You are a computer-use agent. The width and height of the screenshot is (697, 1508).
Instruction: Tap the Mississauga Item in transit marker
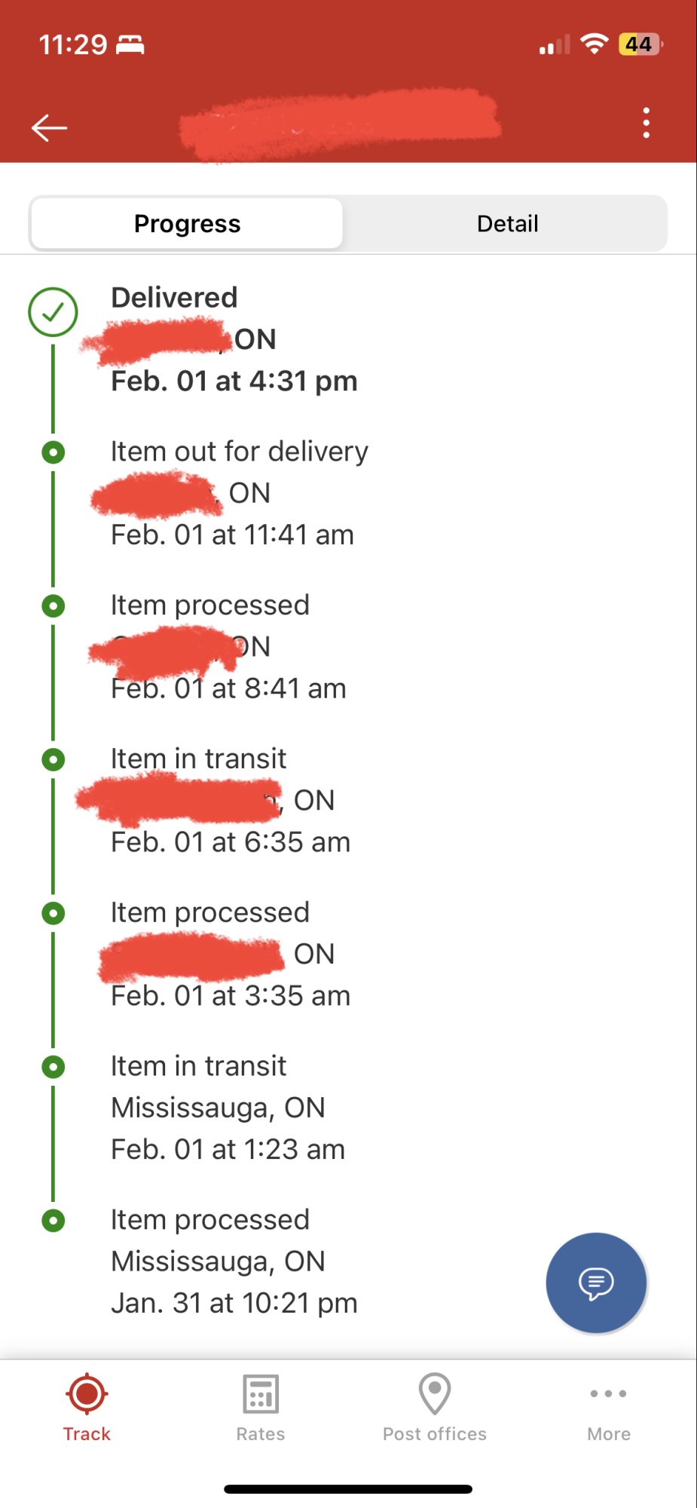click(53, 1067)
